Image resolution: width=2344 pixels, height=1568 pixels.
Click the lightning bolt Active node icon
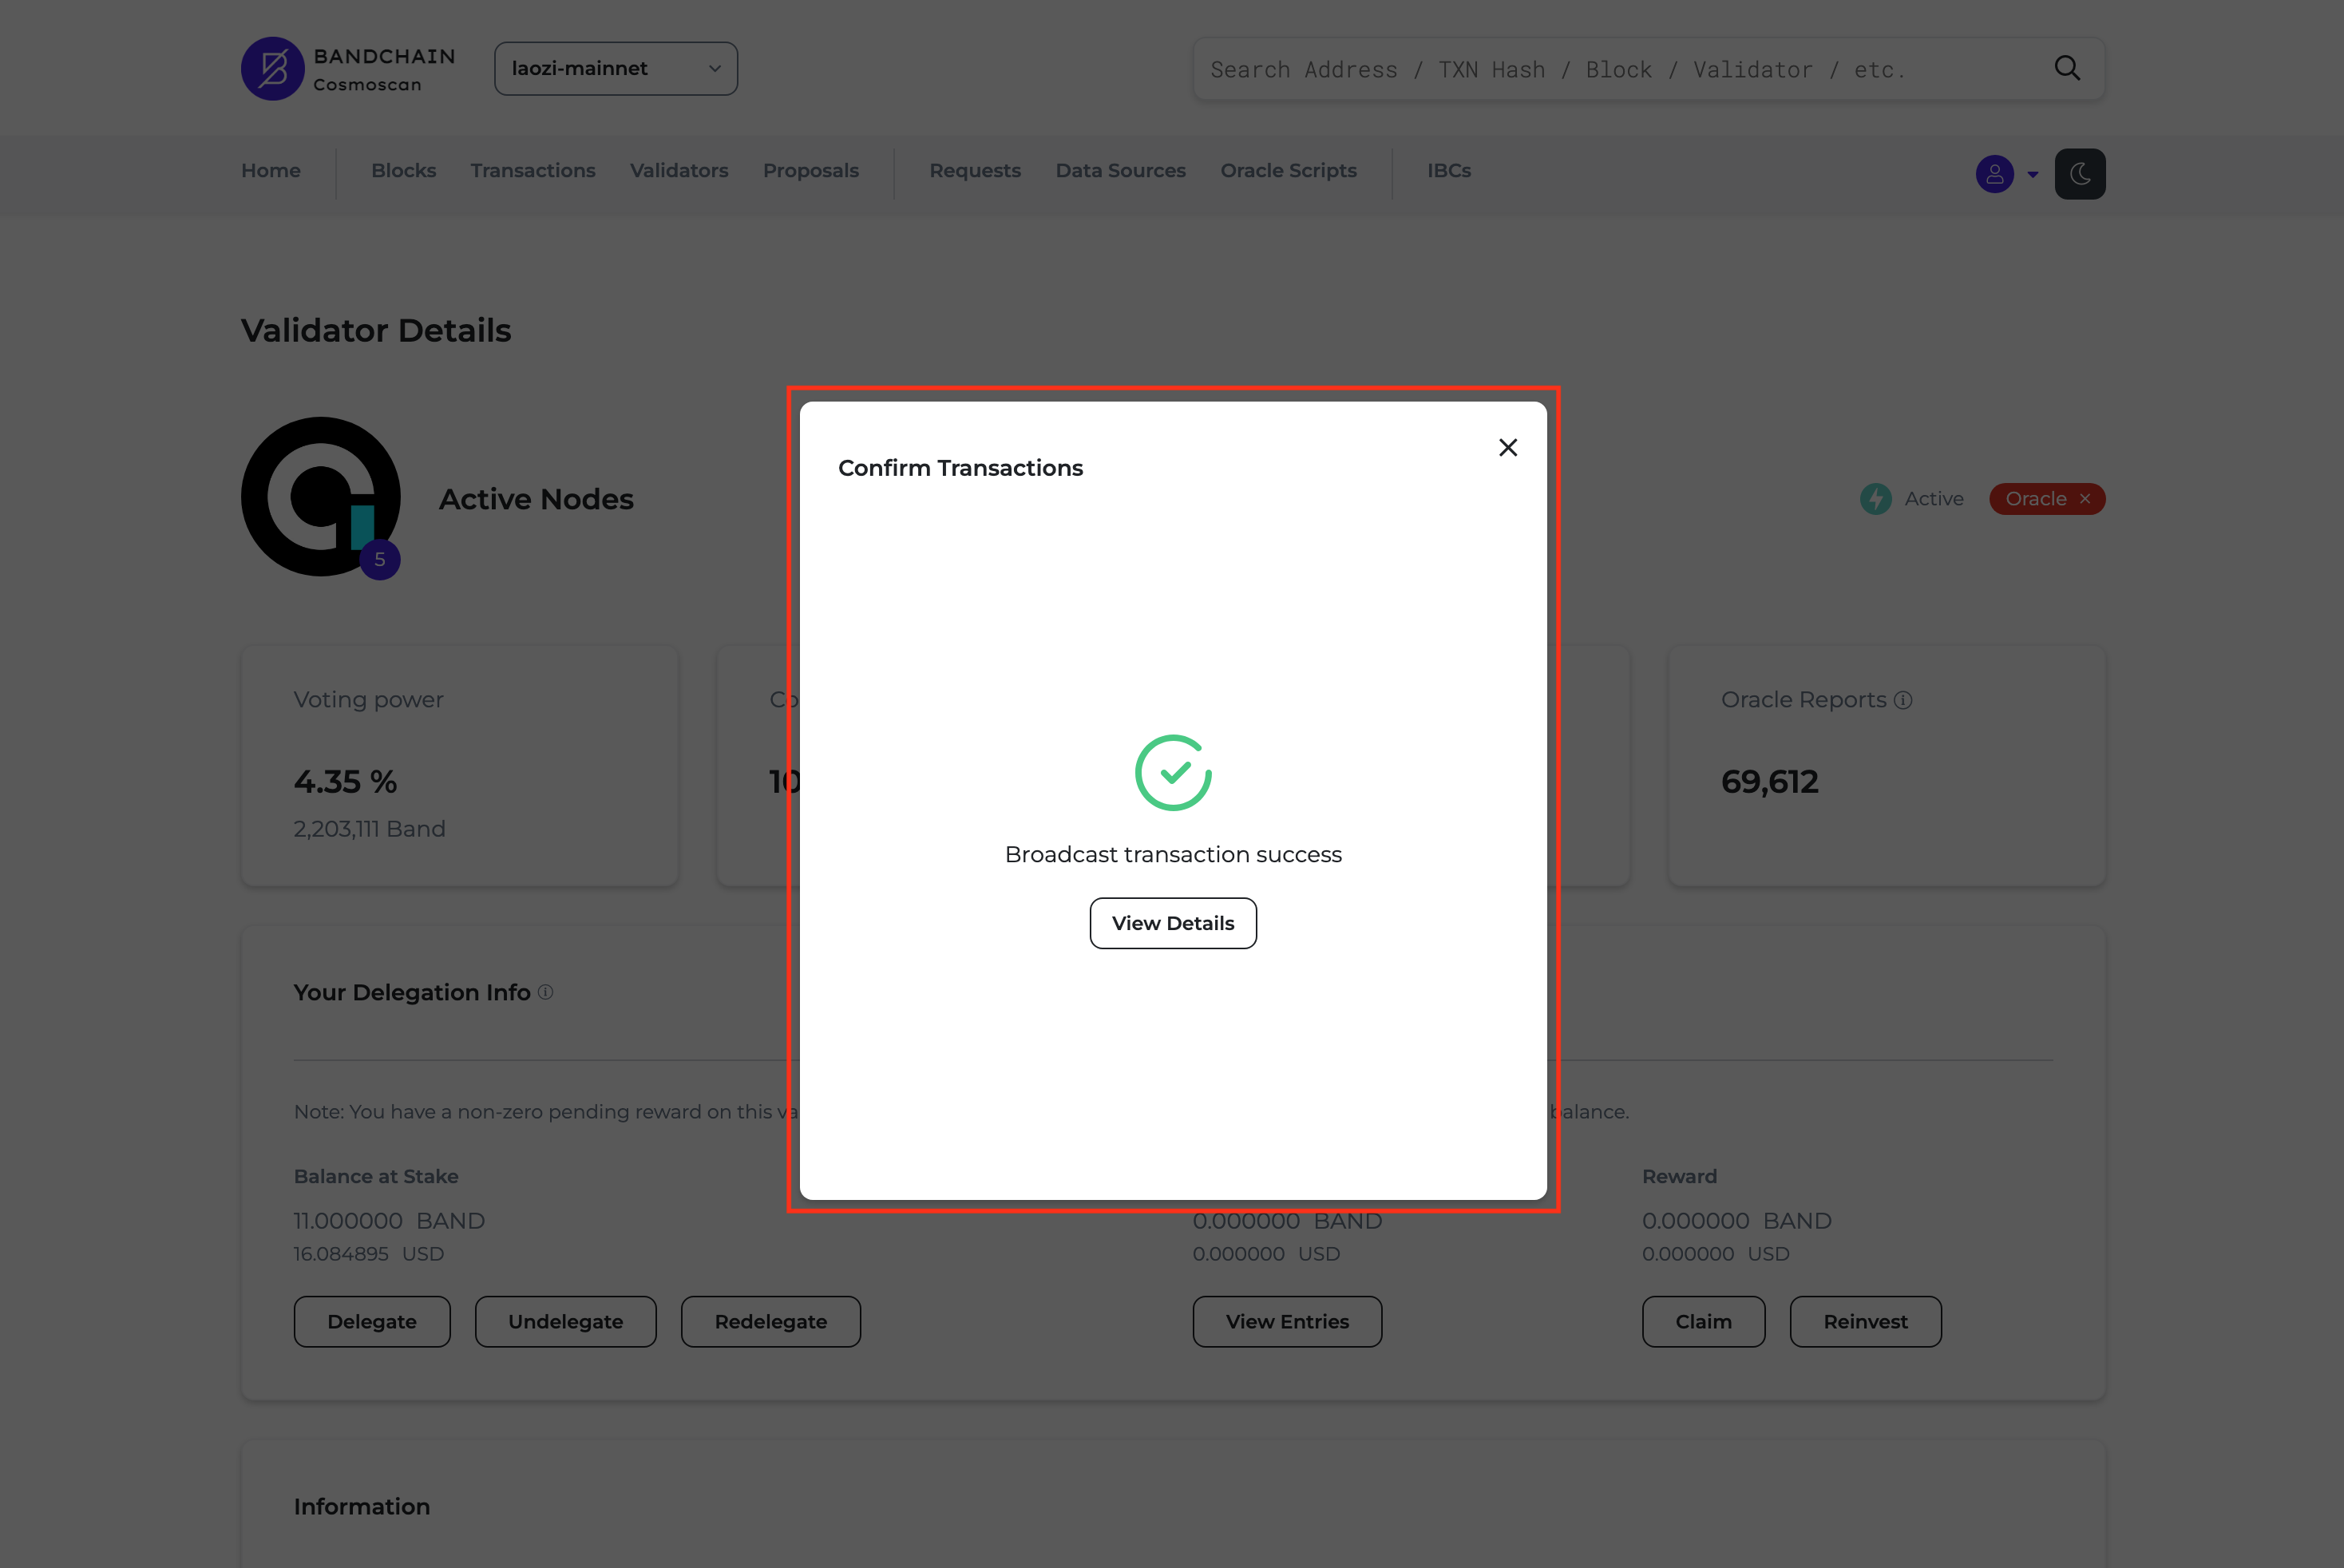point(1880,499)
